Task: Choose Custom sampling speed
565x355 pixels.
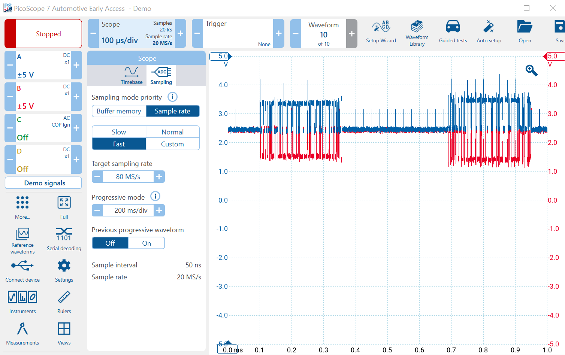Action: tap(172, 144)
